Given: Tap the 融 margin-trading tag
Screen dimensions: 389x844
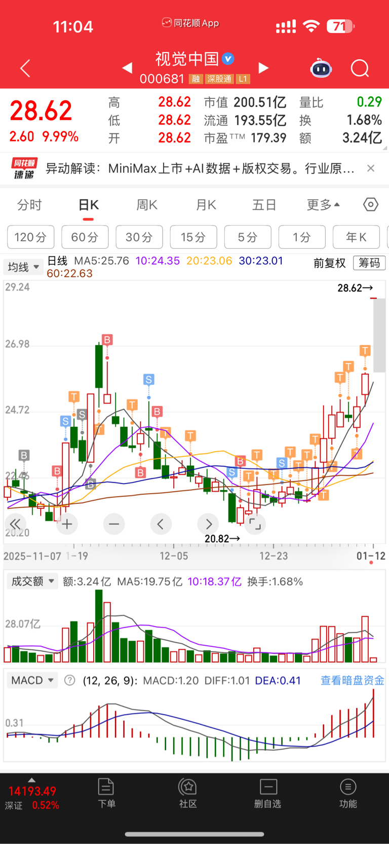Looking at the screenshot, I should [x=196, y=79].
